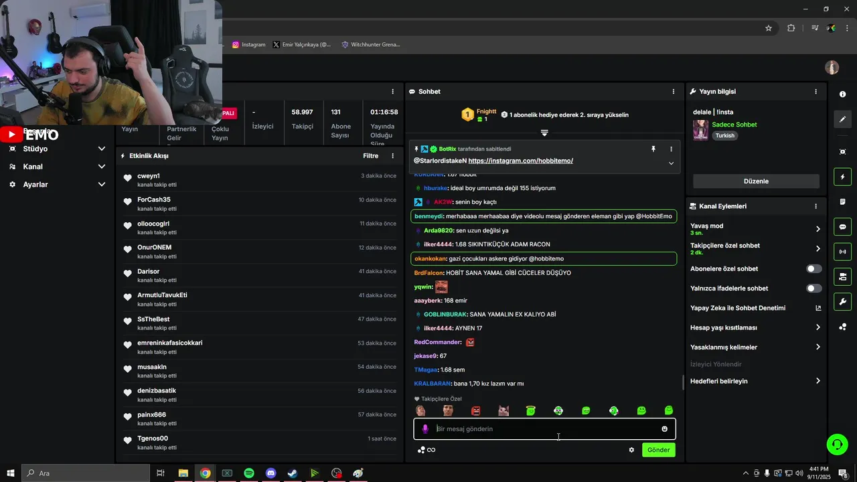Click the Sadece Sohbet category link
Viewport: 857px width, 482px height.
(734, 125)
